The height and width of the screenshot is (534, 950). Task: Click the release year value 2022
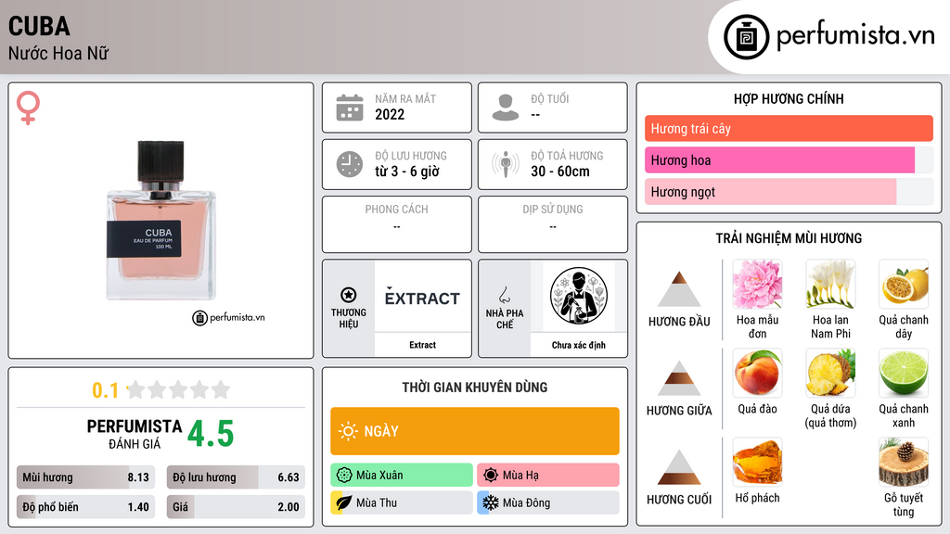(x=390, y=114)
